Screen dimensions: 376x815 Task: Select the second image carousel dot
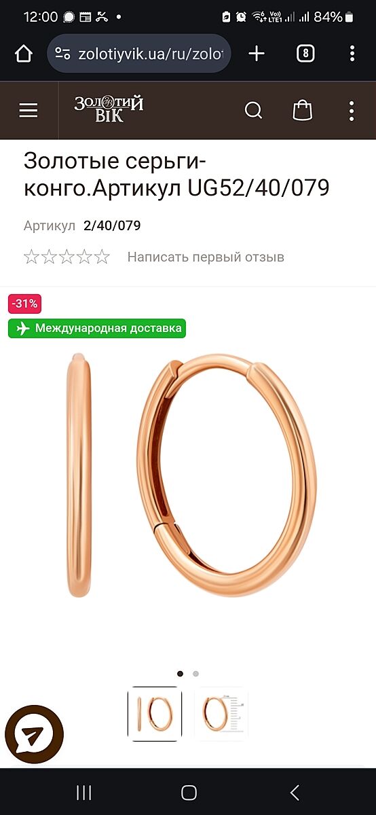[195, 674]
